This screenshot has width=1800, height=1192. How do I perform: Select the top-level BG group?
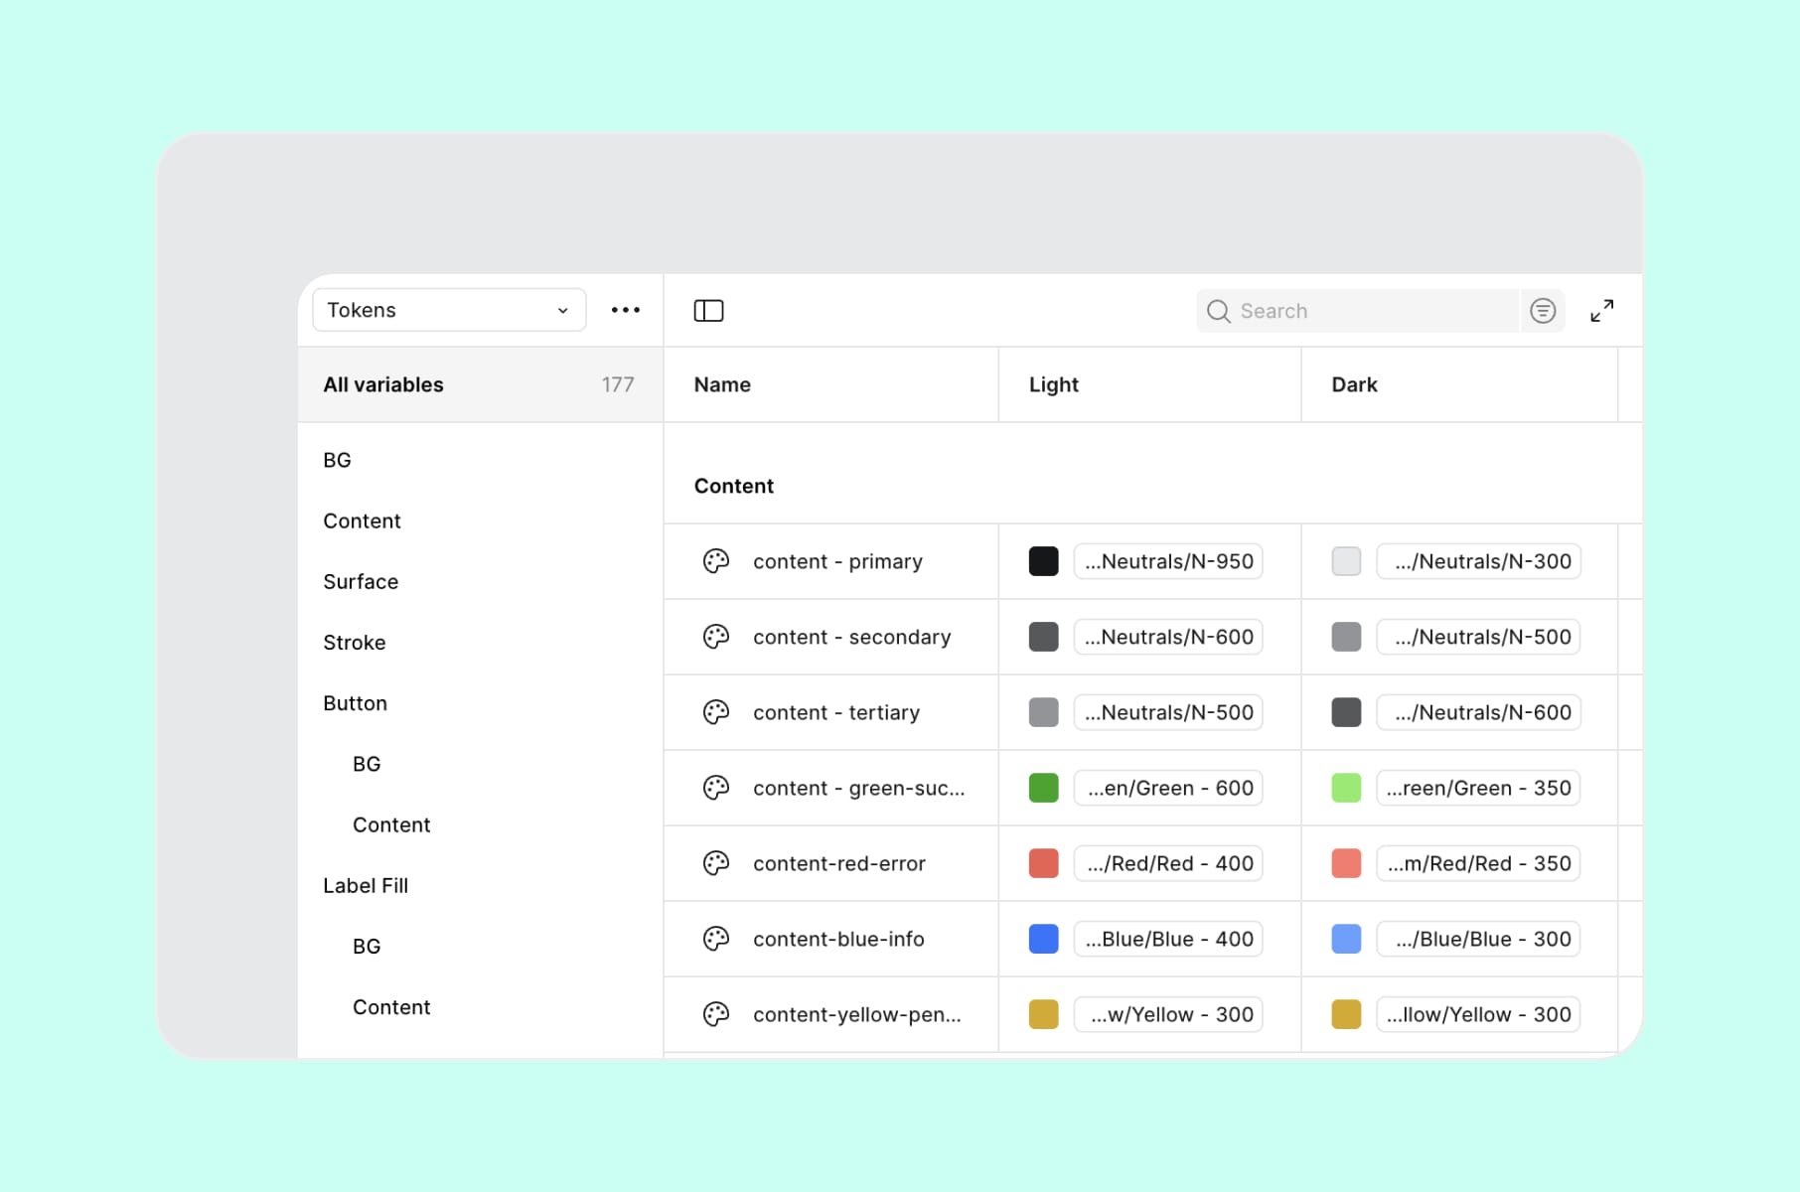point(337,460)
